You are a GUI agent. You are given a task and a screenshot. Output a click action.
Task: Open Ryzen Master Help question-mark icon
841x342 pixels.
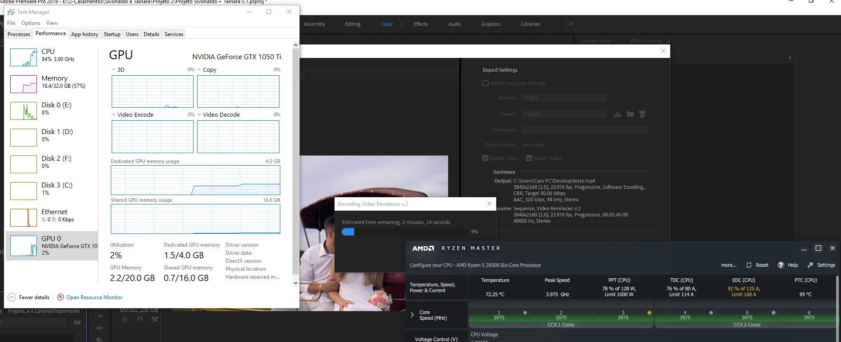click(x=780, y=265)
